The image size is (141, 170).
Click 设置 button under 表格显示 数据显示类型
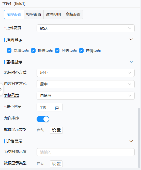tap(56, 130)
